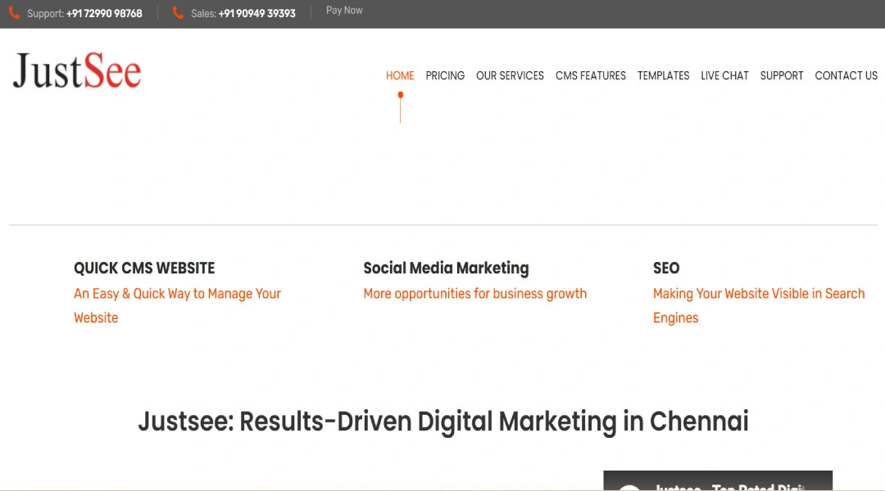Viewport: 885px width, 491px height.
Task: Open the PRICING page
Action: (445, 75)
